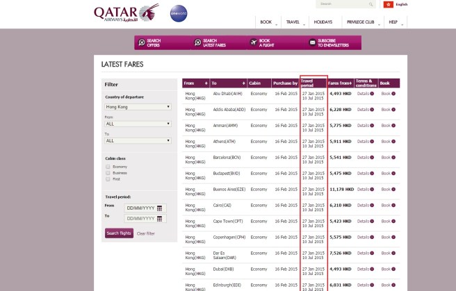The height and width of the screenshot is (291, 456).
Task: Expand the BOOK menu
Action: (268, 22)
